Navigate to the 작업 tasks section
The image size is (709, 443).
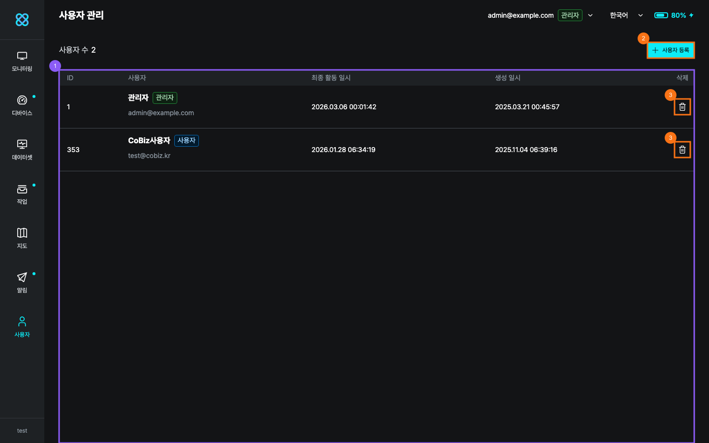tap(22, 194)
